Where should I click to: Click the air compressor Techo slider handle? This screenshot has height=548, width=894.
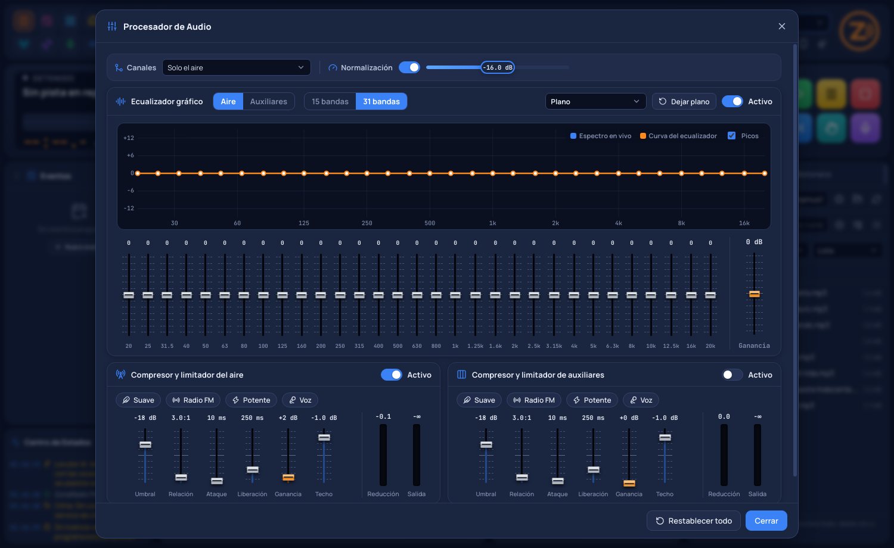pyautogui.click(x=324, y=437)
